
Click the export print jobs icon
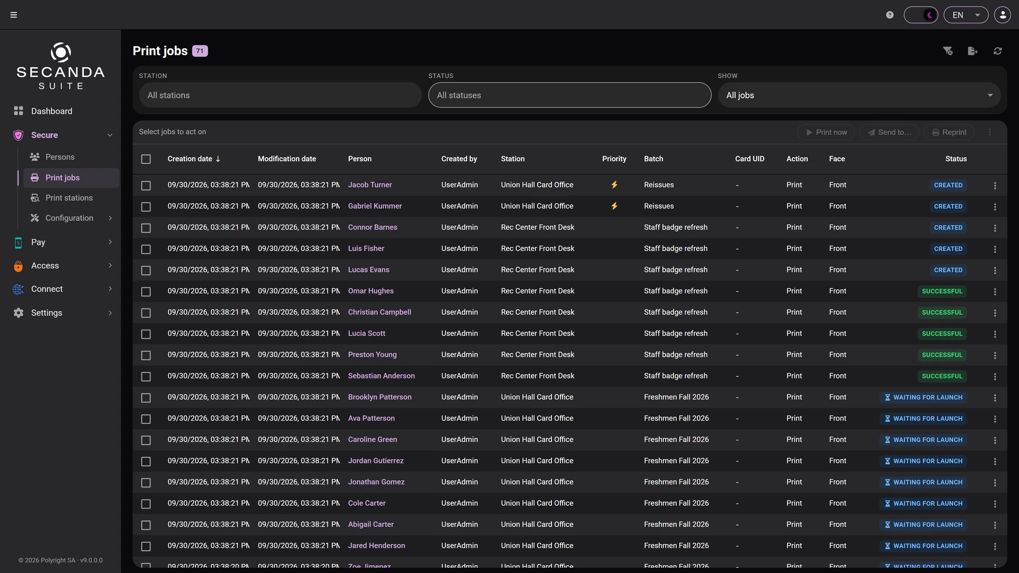click(x=972, y=51)
